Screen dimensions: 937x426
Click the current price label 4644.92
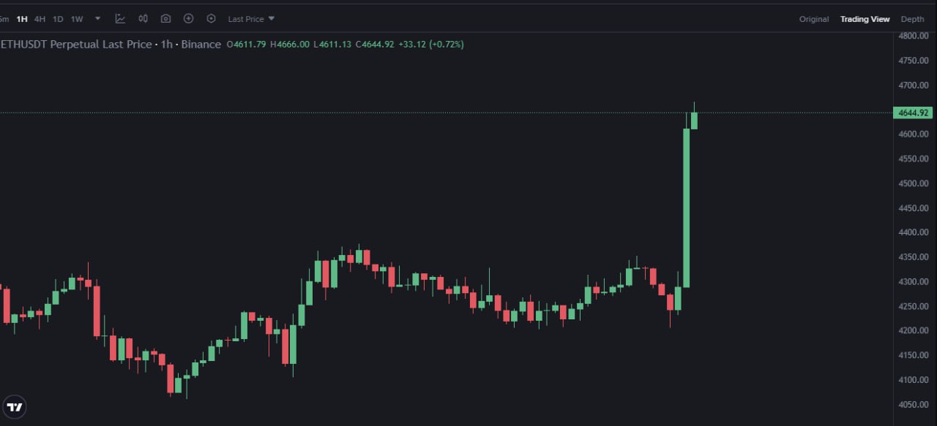click(x=912, y=113)
